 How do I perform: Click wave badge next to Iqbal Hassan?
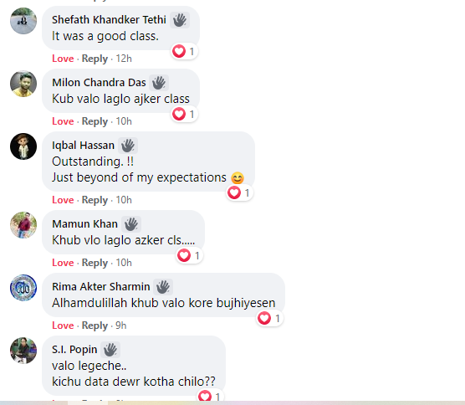[128, 146]
